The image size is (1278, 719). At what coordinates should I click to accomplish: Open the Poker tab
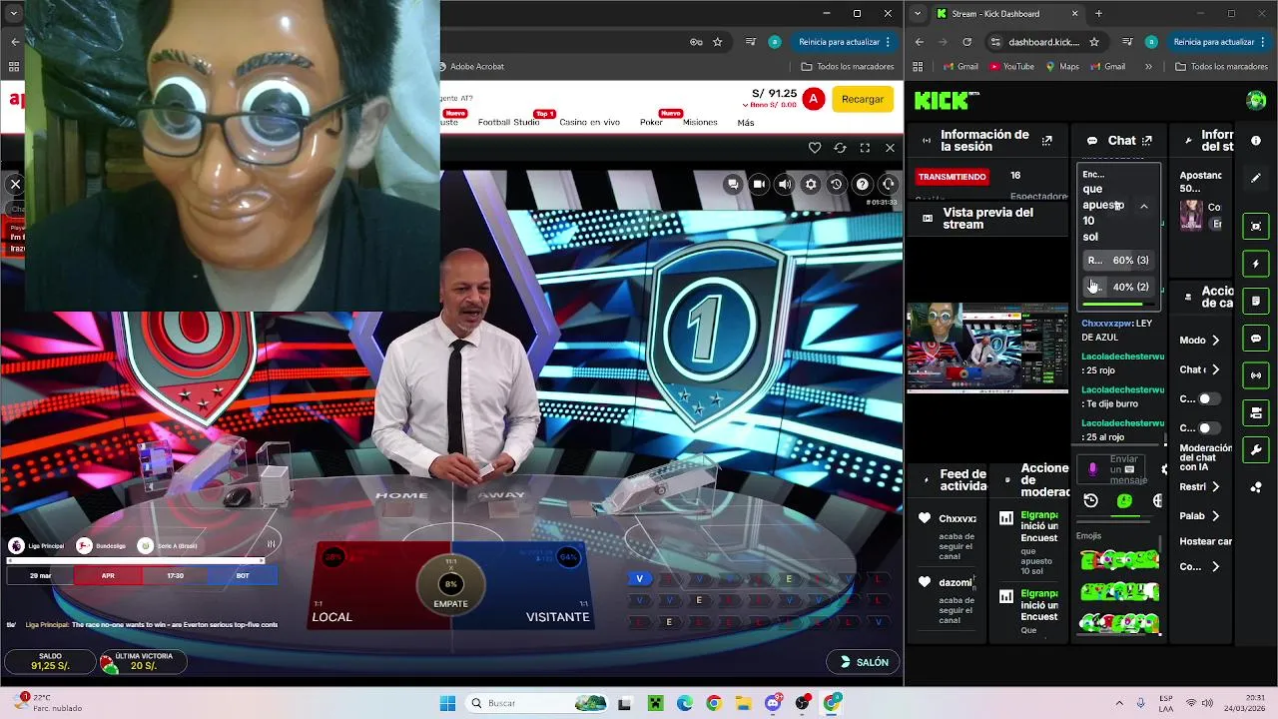[651, 122]
